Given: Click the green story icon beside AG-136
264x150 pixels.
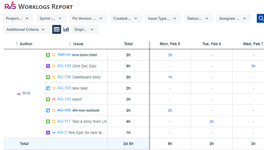Looking at the screenshot, I should [x=48, y=77].
